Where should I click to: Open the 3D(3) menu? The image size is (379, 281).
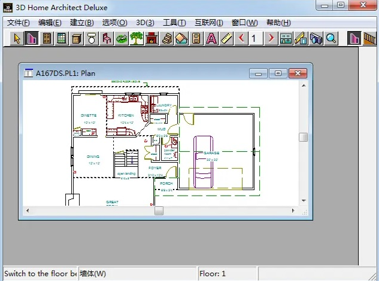[145, 23]
